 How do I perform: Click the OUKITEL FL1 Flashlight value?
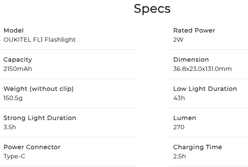(x=39, y=40)
